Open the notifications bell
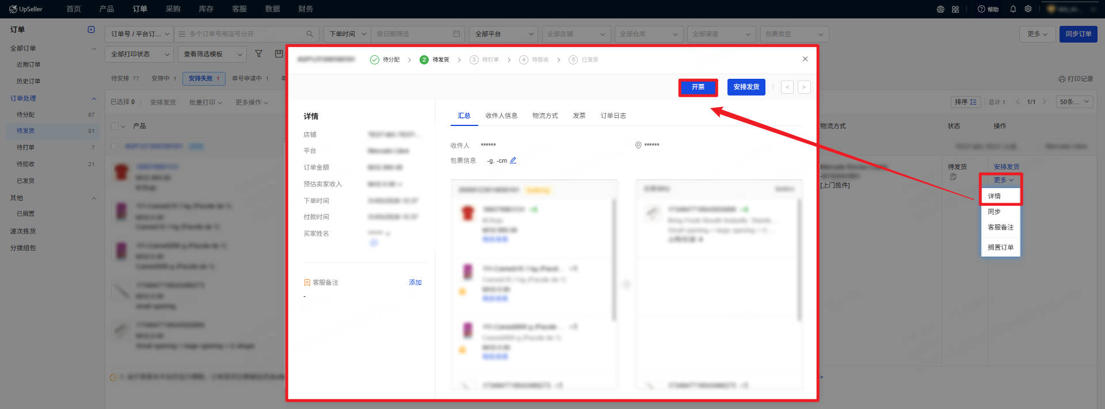Viewport: 1105px width, 409px height. tap(1013, 9)
